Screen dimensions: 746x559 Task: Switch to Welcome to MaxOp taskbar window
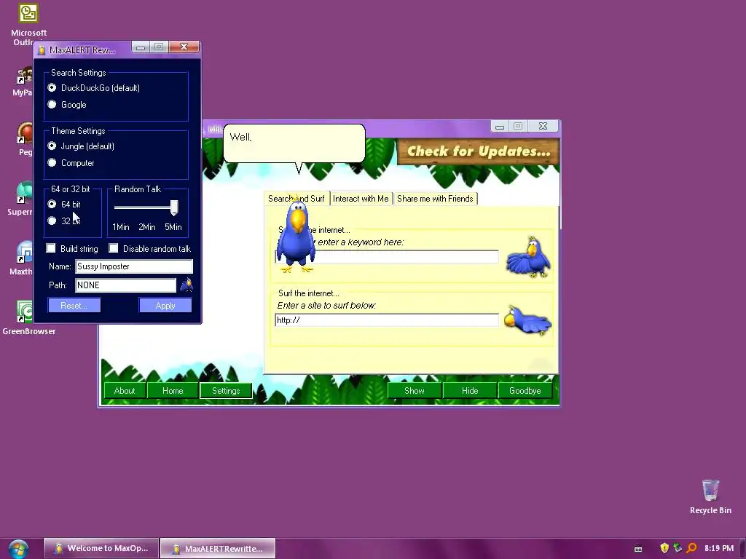(101, 548)
